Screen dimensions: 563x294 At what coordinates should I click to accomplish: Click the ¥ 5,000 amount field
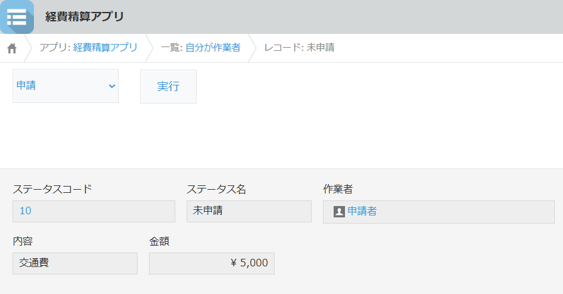click(211, 263)
